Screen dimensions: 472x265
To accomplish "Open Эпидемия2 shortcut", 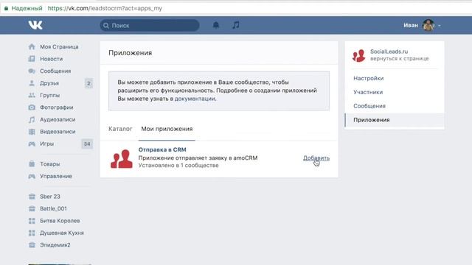I will (55, 245).
